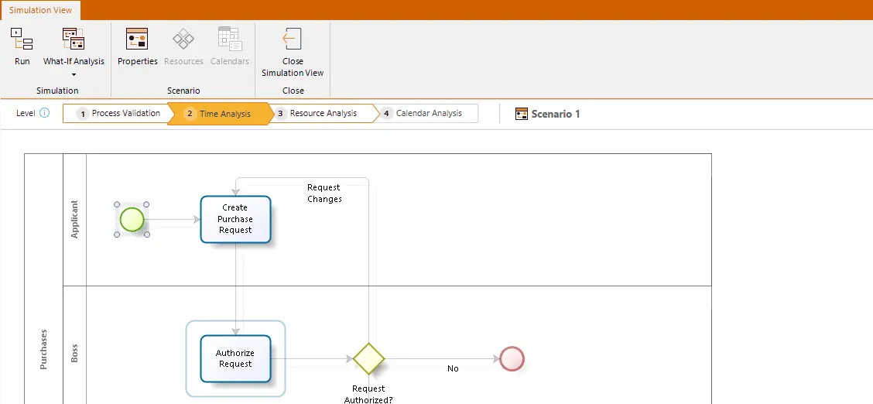
Task: Select the green start event
Action: pyautogui.click(x=132, y=219)
